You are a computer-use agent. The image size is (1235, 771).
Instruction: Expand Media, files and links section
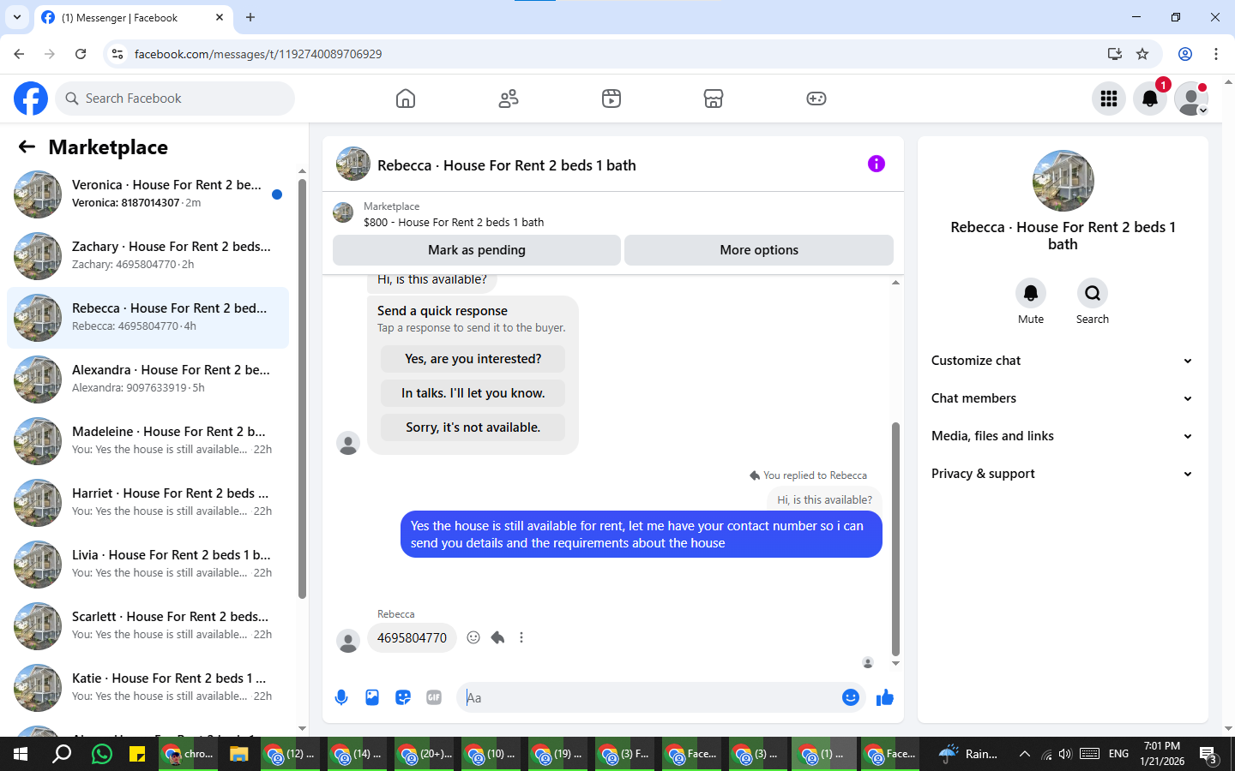(x=1062, y=436)
